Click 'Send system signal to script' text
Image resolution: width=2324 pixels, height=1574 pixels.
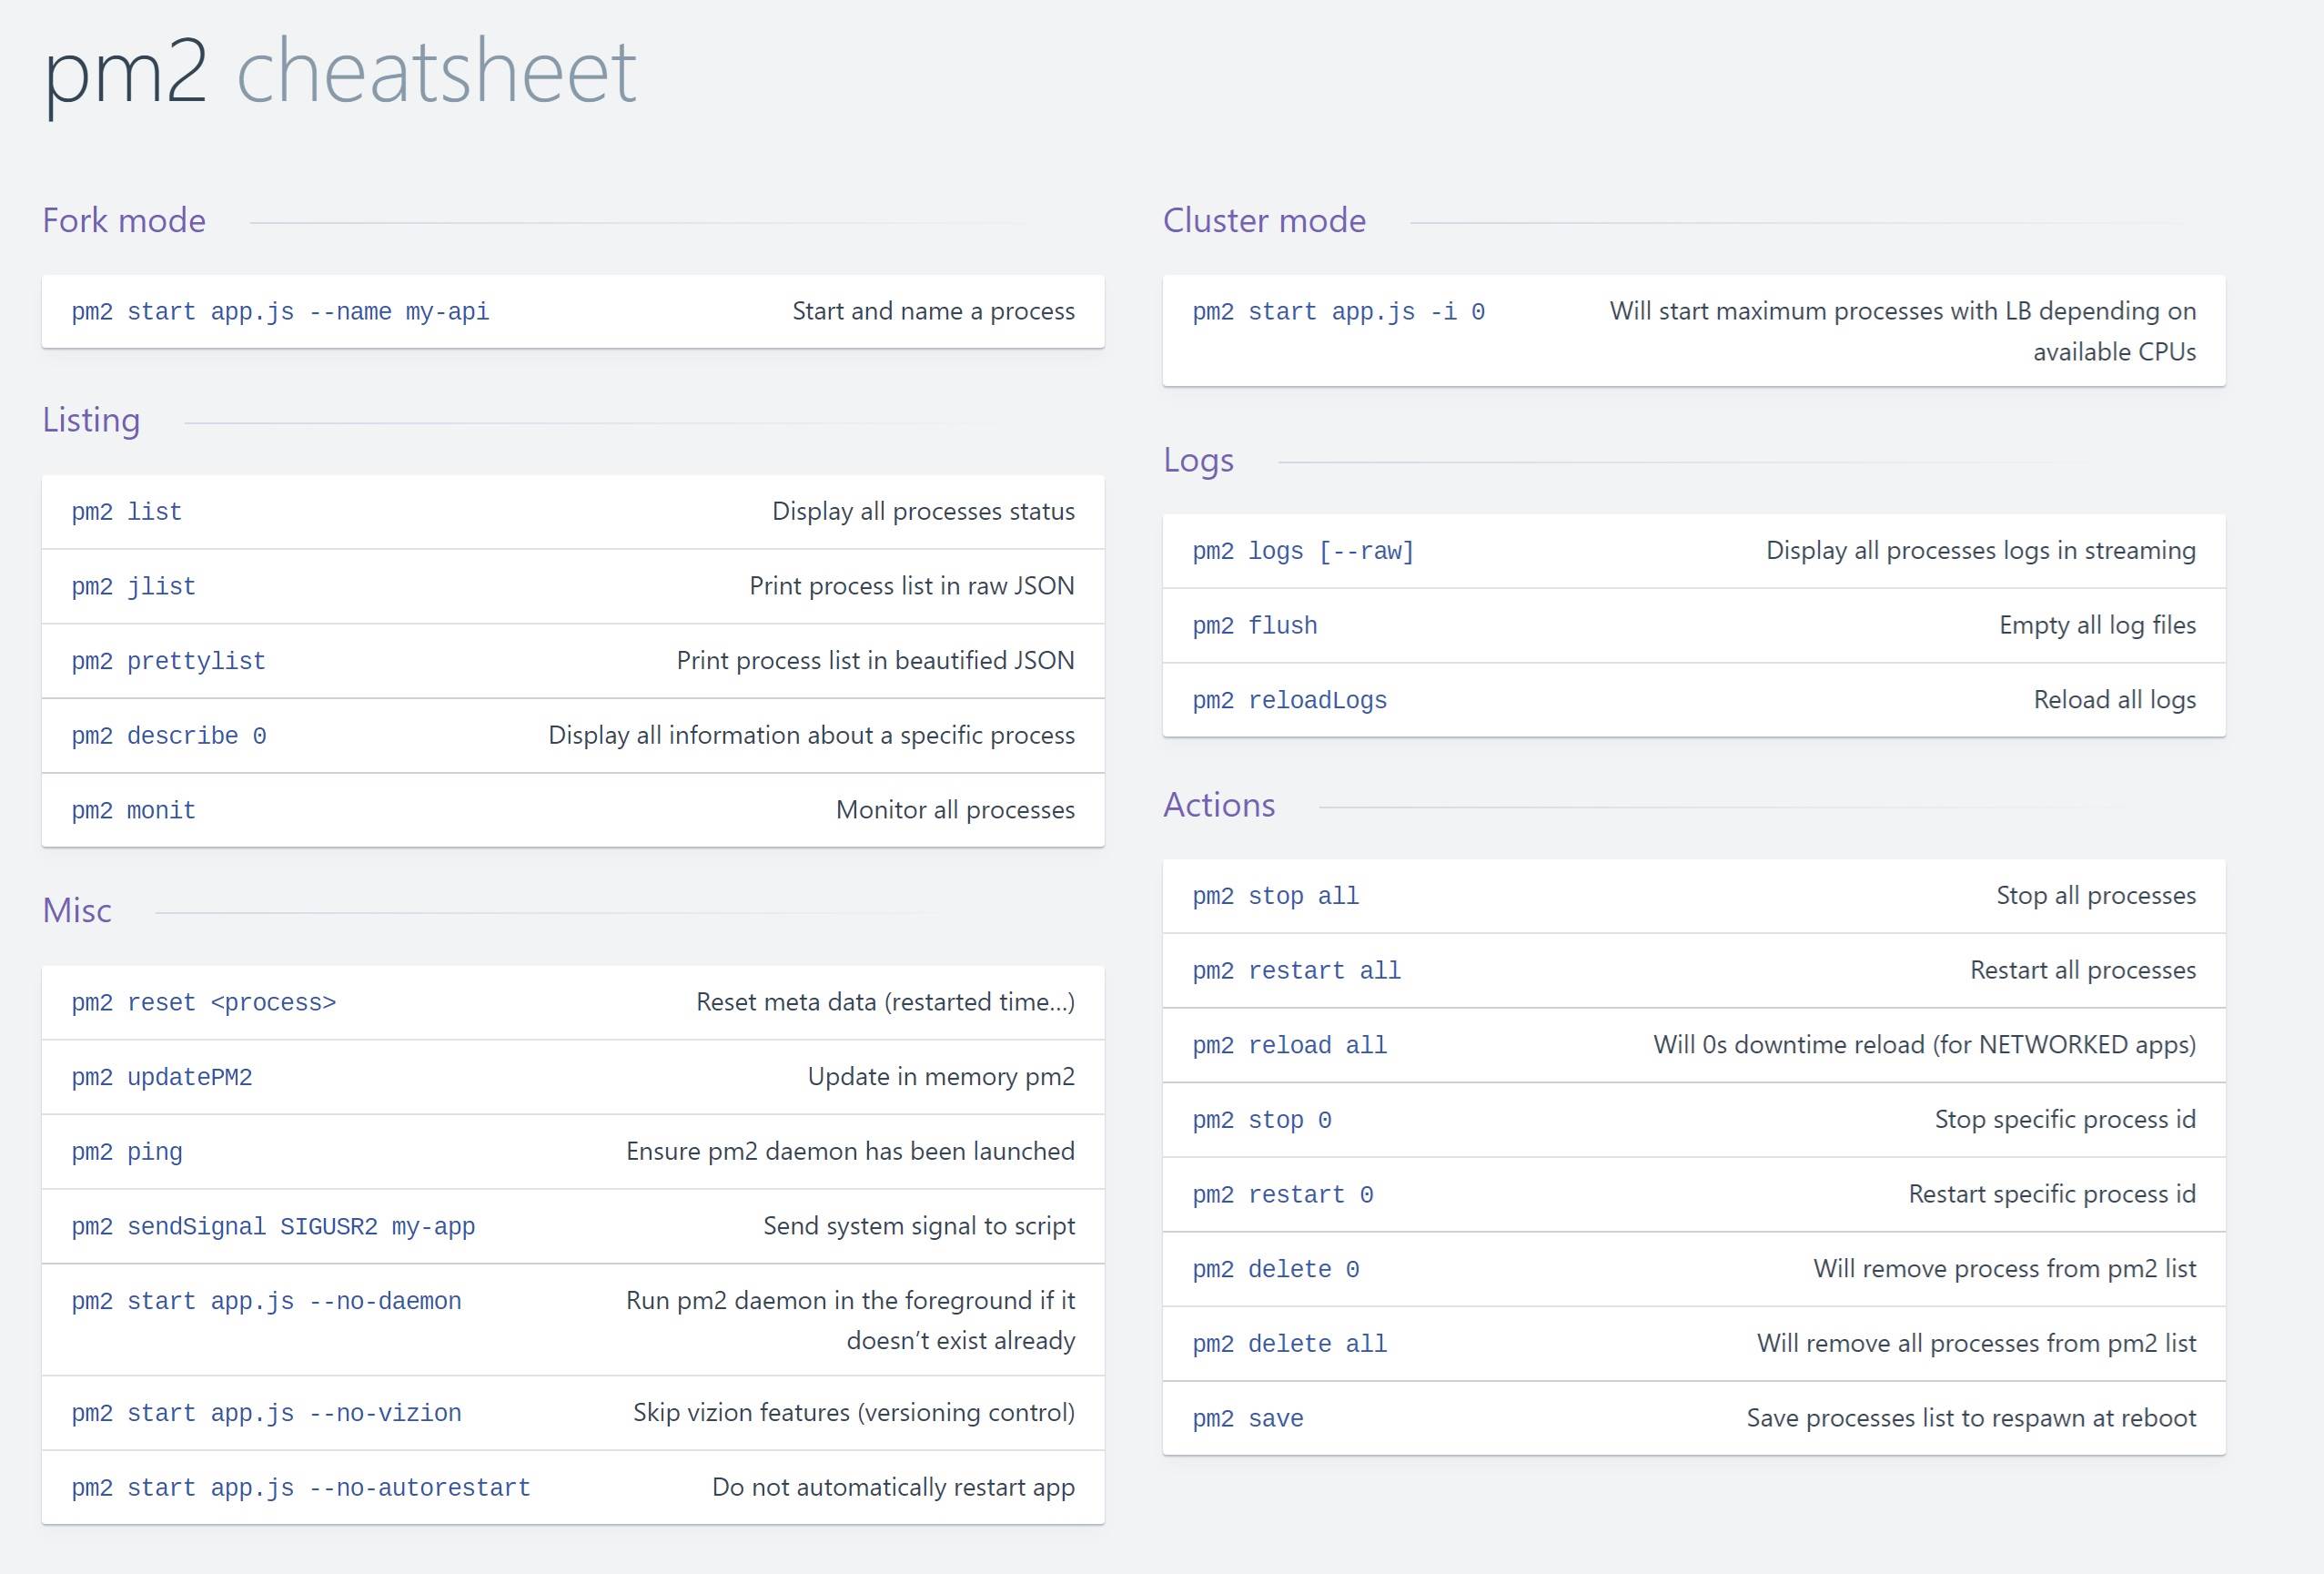[919, 1225]
